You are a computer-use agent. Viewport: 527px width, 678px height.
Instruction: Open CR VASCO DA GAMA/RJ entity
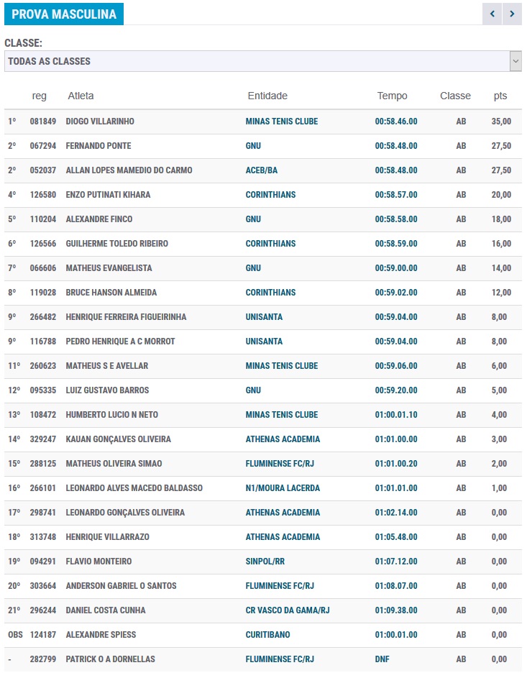[x=288, y=610]
